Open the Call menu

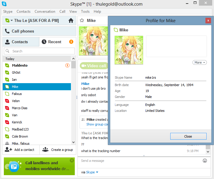tap(62, 12)
